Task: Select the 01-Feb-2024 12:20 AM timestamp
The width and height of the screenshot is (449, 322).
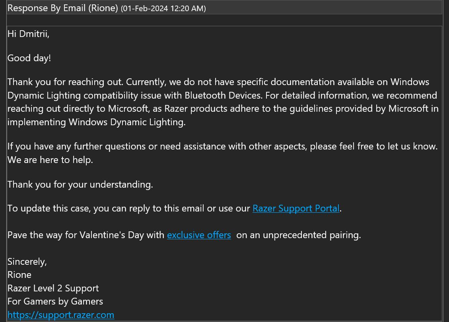Action: 163,9
